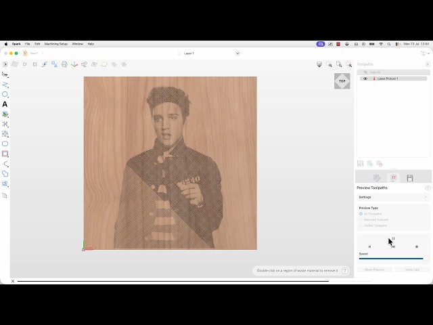433x325 pixels.
Task: Select the circle drawing tool
Action: click(x=5, y=95)
